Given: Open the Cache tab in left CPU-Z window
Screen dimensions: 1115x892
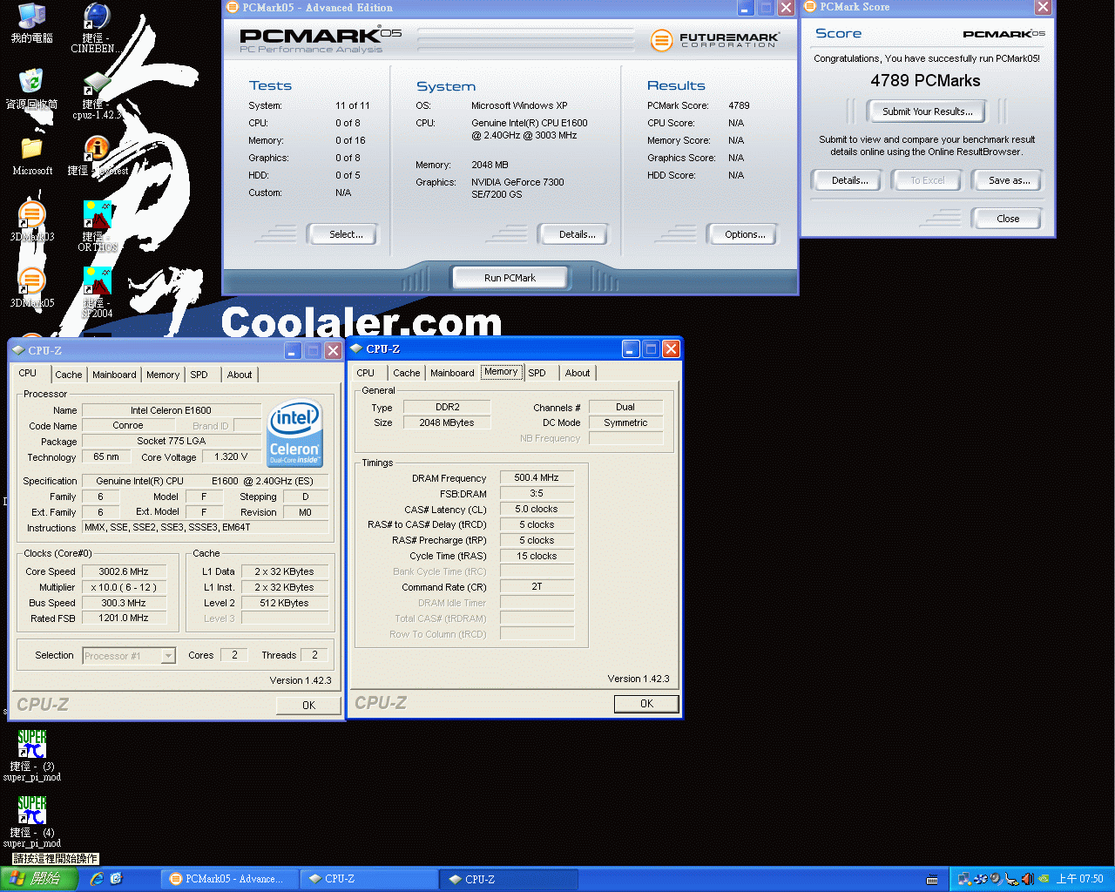Looking at the screenshot, I should (69, 375).
